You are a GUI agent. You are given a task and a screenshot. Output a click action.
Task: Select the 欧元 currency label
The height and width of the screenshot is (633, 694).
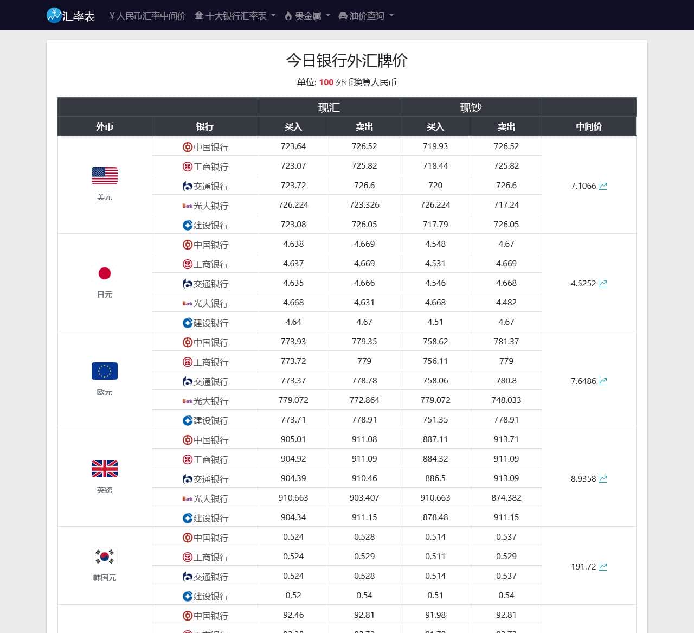(x=105, y=392)
